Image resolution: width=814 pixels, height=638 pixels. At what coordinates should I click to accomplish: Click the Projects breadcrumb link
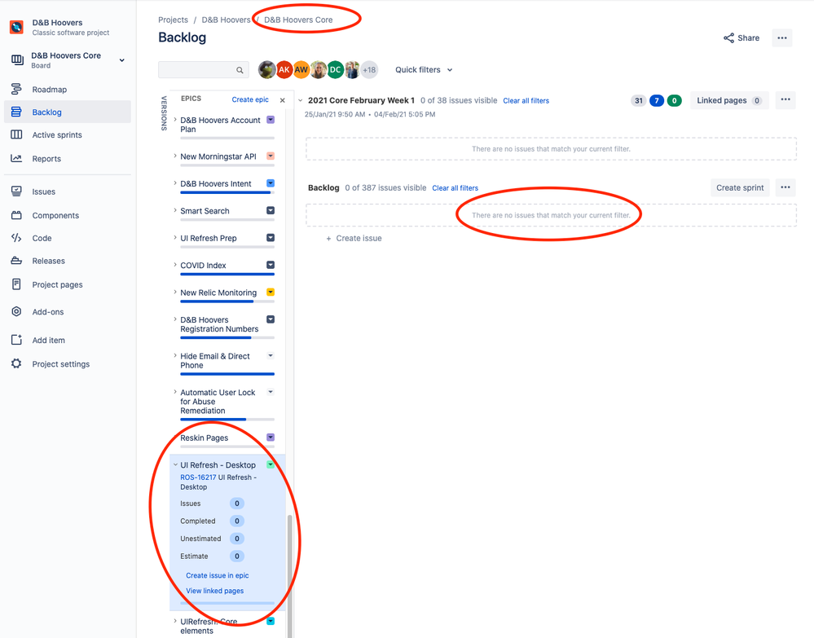click(x=173, y=20)
